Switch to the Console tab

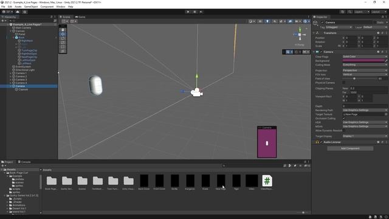tap(24, 162)
